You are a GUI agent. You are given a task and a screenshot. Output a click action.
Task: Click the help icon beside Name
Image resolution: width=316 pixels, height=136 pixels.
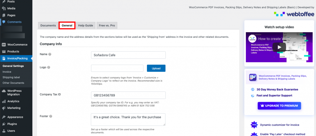(x=50, y=54)
